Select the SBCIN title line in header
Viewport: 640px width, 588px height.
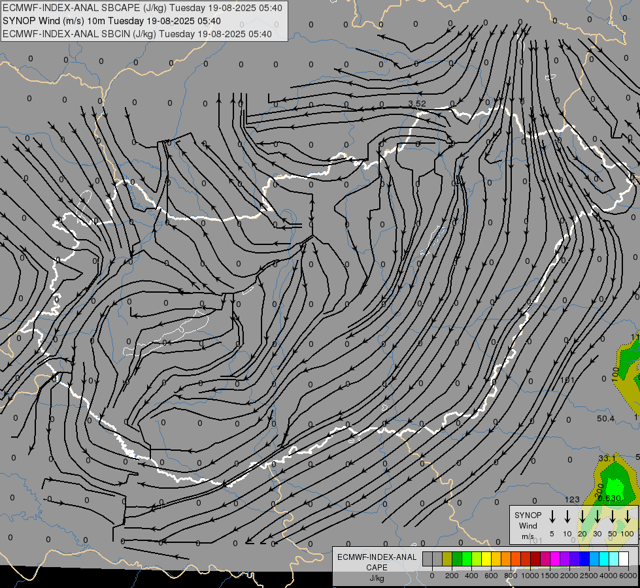[137, 34]
